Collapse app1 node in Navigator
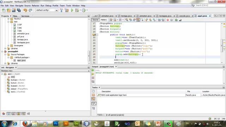The image size is (226, 127). pyautogui.click(x=2, y=74)
